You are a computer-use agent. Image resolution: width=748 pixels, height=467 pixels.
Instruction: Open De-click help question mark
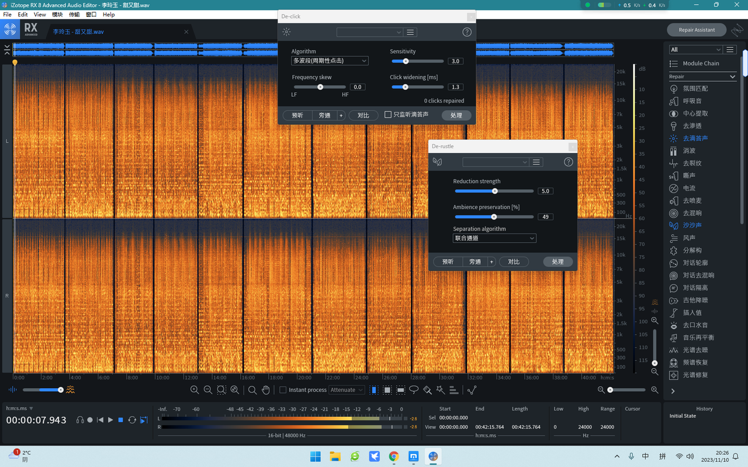tap(467, 32)
